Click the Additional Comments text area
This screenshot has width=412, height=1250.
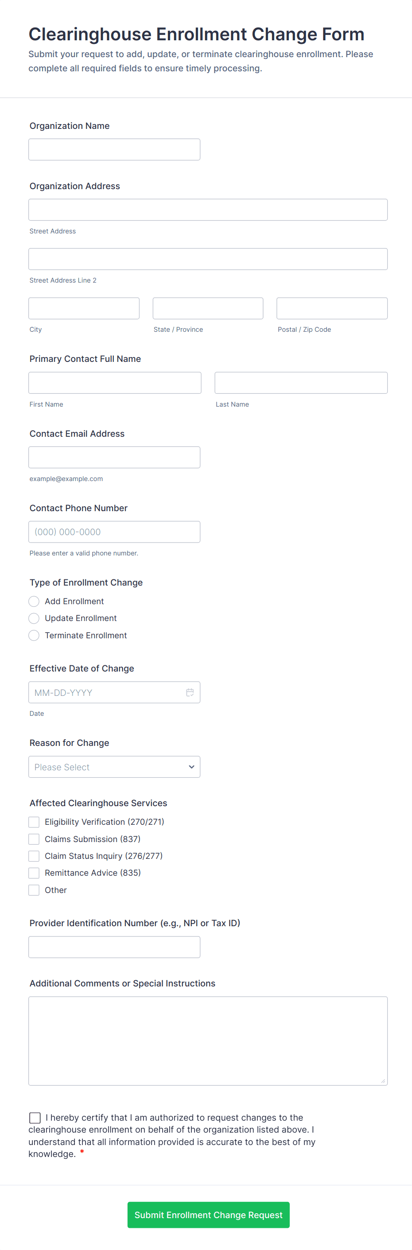pos(208,1040)
